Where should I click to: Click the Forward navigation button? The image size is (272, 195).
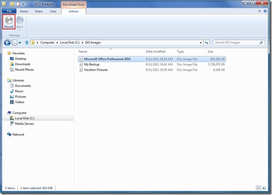click(15, 42)
